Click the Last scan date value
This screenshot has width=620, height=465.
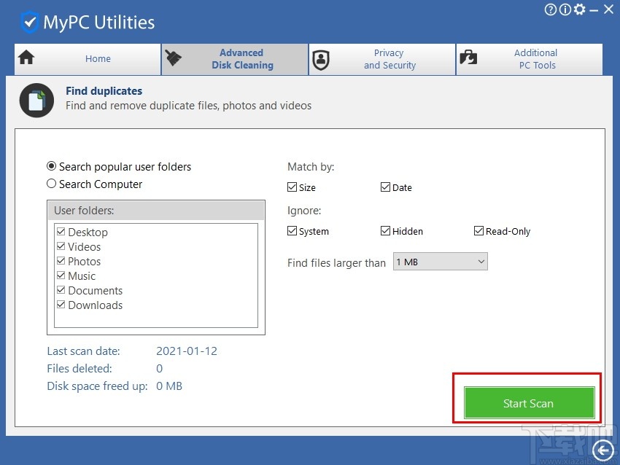pyautogui.click(x=187, y=351)
